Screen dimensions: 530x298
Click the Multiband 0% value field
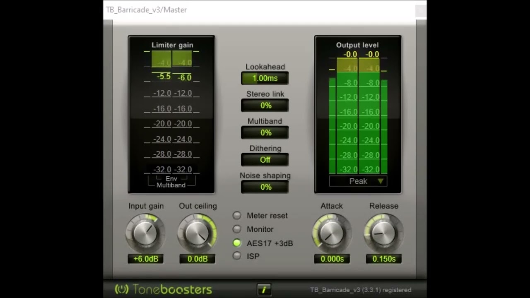coord(265,133)
